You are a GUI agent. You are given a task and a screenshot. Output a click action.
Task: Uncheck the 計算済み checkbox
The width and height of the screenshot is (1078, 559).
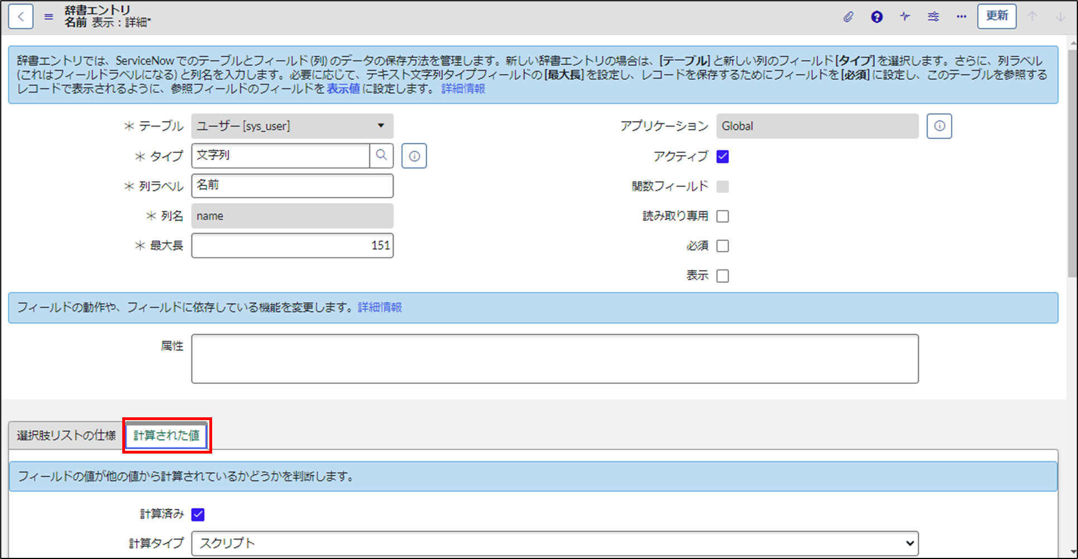pyautogui.click(x=198, y=514)
